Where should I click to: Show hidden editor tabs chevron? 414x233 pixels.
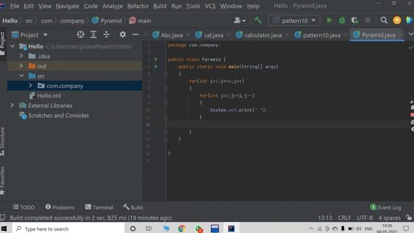(411, 34)
